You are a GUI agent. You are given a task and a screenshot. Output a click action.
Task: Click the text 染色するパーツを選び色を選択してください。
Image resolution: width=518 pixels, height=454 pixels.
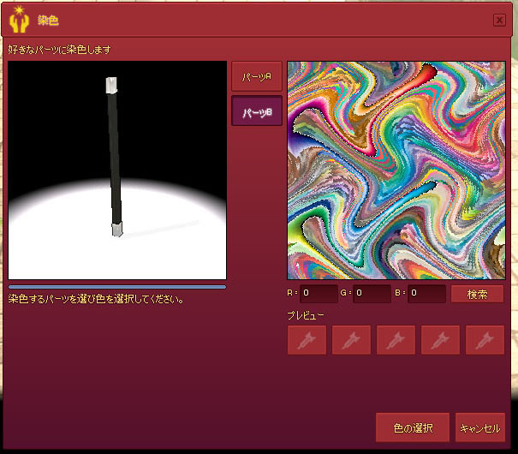(x=96, y=299)
